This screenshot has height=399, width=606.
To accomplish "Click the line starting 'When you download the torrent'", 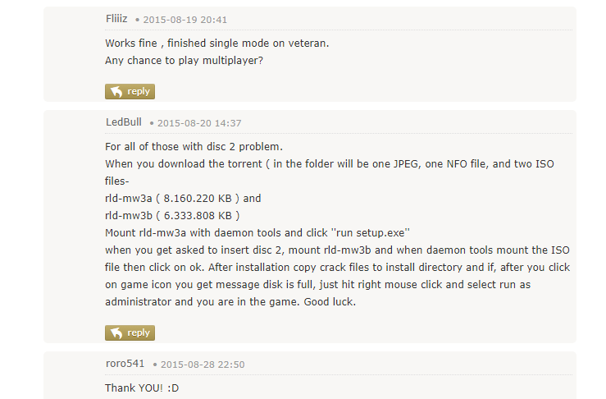I will coord(330,164).
